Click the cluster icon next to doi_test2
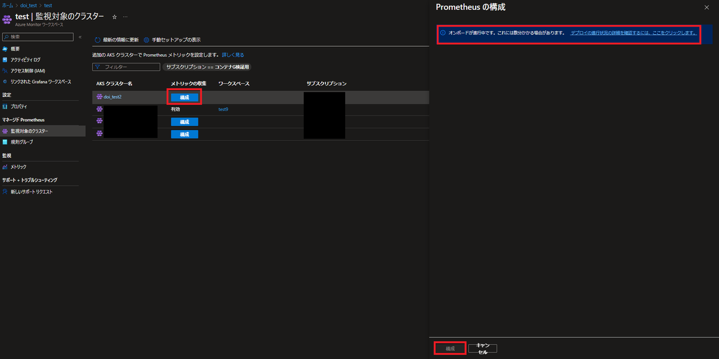 pyautogui.click(x=99, y=96)
